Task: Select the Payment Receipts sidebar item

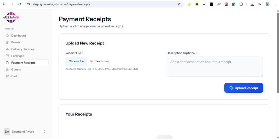Action: 23,63
